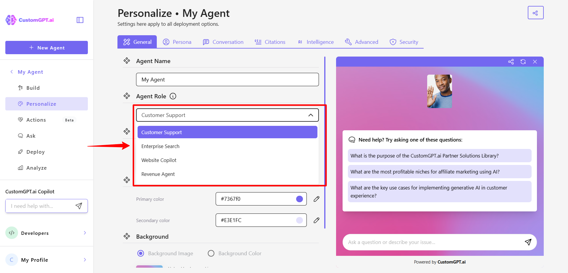The image size is (568, 273).
Task: Expand the My Profile menu
Action: tap(85, 260)
